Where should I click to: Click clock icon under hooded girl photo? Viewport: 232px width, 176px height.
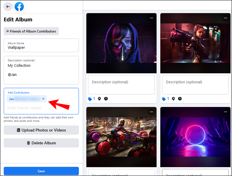[x=106, y=99]
